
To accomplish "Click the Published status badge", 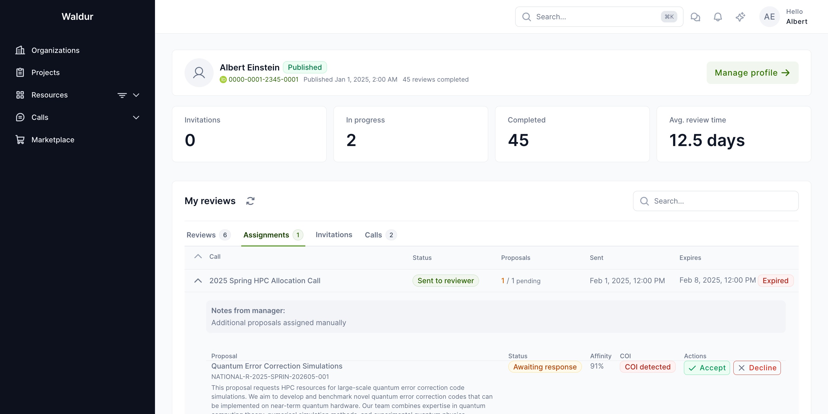I will pyautogui.click(x=304, y=67).
